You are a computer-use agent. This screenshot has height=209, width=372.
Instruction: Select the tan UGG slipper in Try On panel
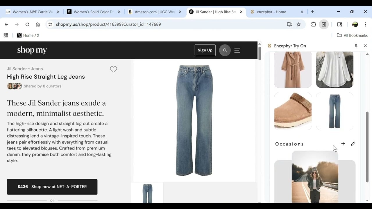[x=293, y=111]
